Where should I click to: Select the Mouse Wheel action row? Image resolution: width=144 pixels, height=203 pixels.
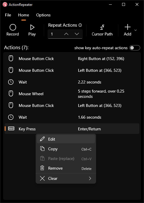tap(72, 94)
